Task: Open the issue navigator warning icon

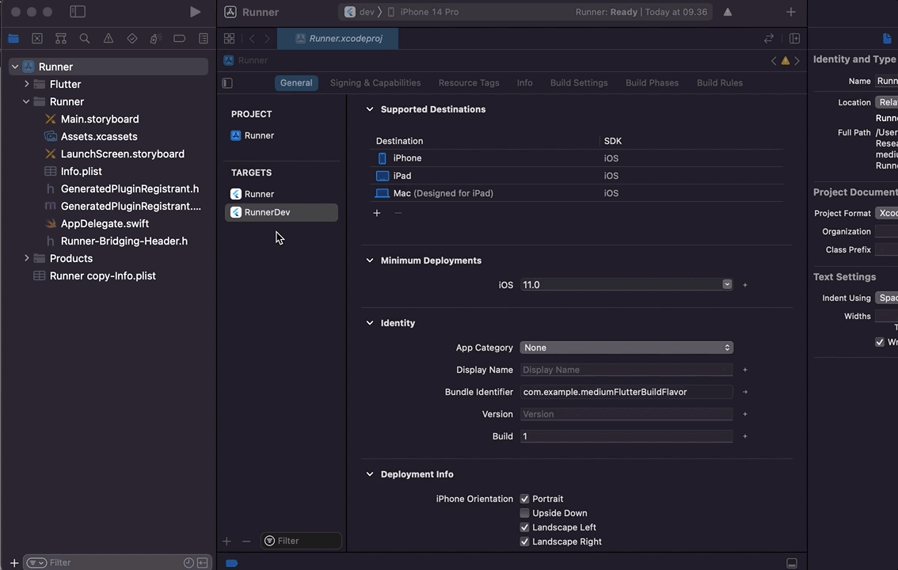Action: [108, 38]
